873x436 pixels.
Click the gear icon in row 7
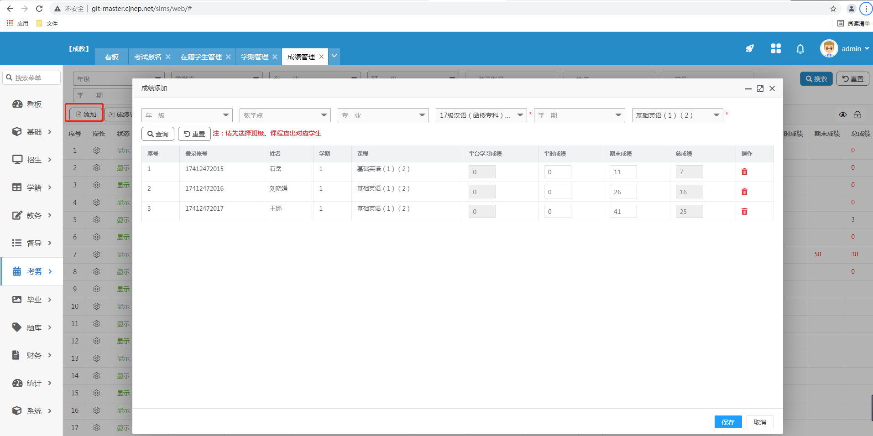click(x=96, y=254)
